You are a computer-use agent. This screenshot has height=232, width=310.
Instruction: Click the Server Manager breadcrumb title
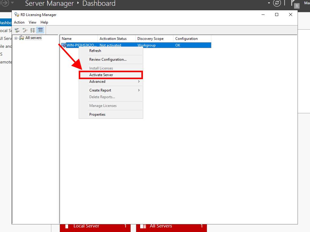click(x=49, y=3)
